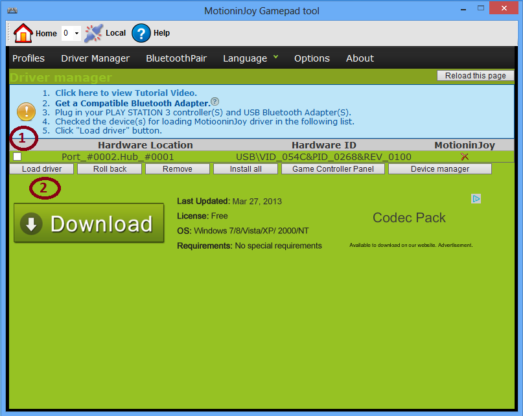This screenshot has height=416, width=523.
Task: Open the Tutorial Video link
Action: [126, 93]
